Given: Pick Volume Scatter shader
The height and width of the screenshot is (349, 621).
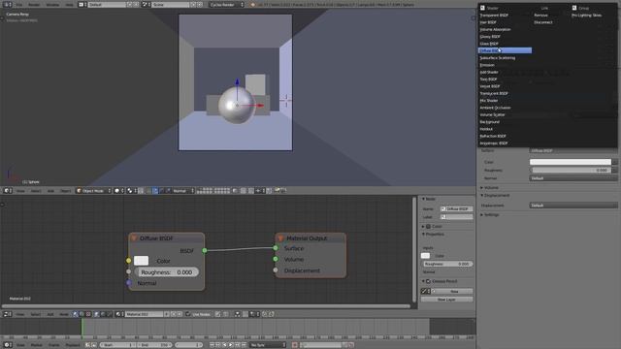Looking at the screenshot, I should pos(492,114).
